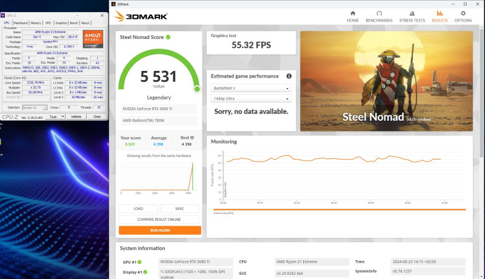Screen dimensions: 485x279
Task: Click the green dot at the score gauge end
Action: click(197, 89)
